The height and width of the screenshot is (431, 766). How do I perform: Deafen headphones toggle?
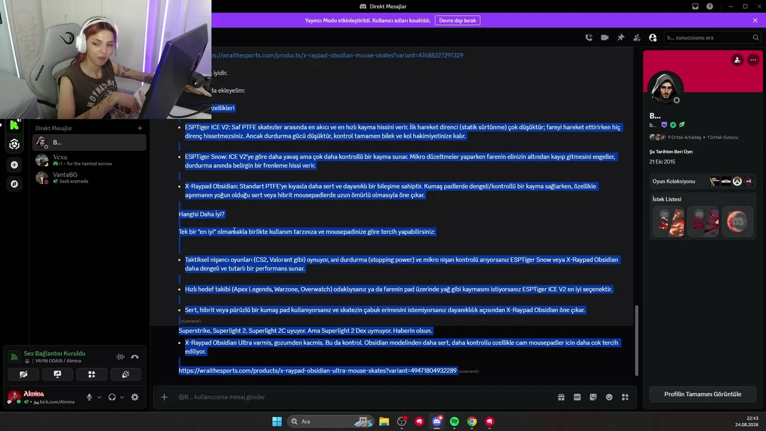pyautogui.click(x=112, y=397)
